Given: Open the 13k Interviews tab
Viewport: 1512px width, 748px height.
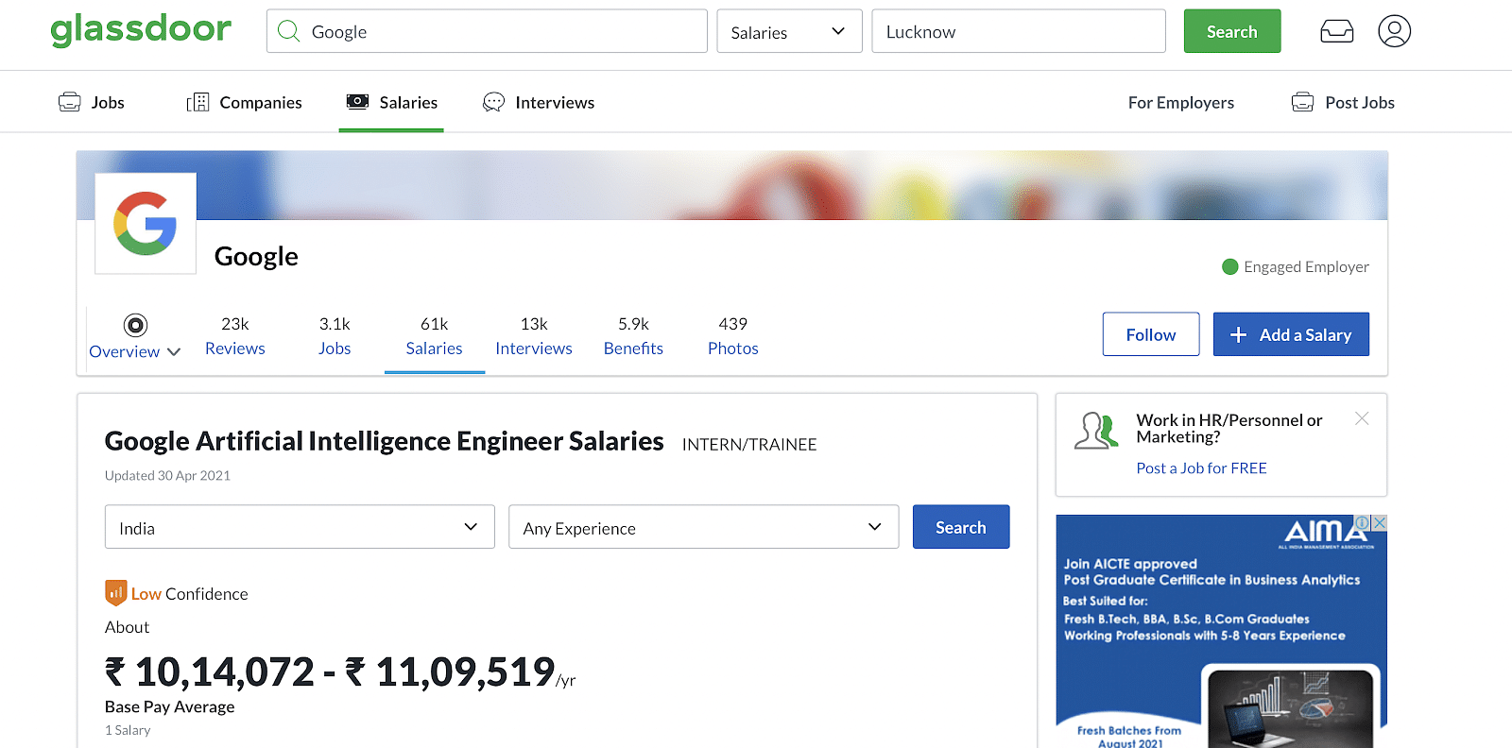Looking at the screenshot, I should (534, 336).
